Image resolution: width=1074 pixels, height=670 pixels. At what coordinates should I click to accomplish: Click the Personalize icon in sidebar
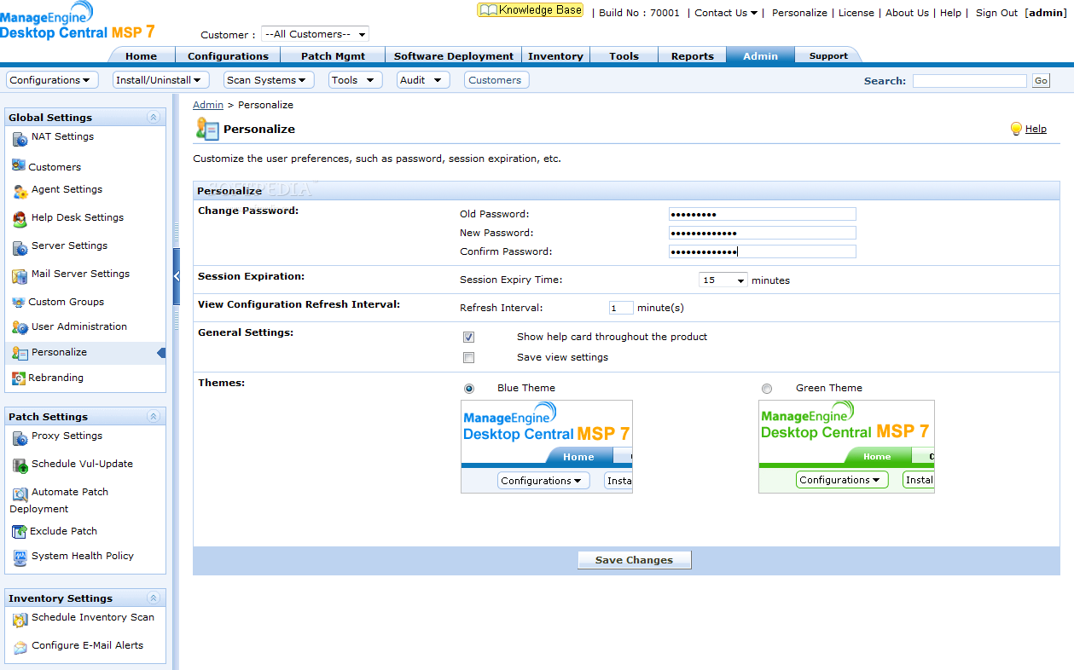pyautogui.click(x=20, y=354)
